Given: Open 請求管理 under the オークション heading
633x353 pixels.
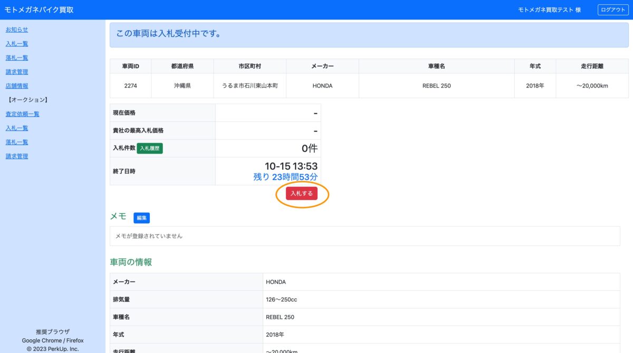Looking at the screenshot, I should [17, 156].
